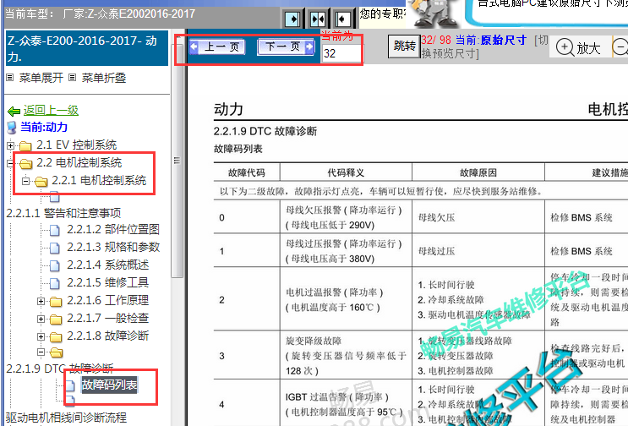Open the 2.1 EV 控制系统 folder

[x=77, y=145]
